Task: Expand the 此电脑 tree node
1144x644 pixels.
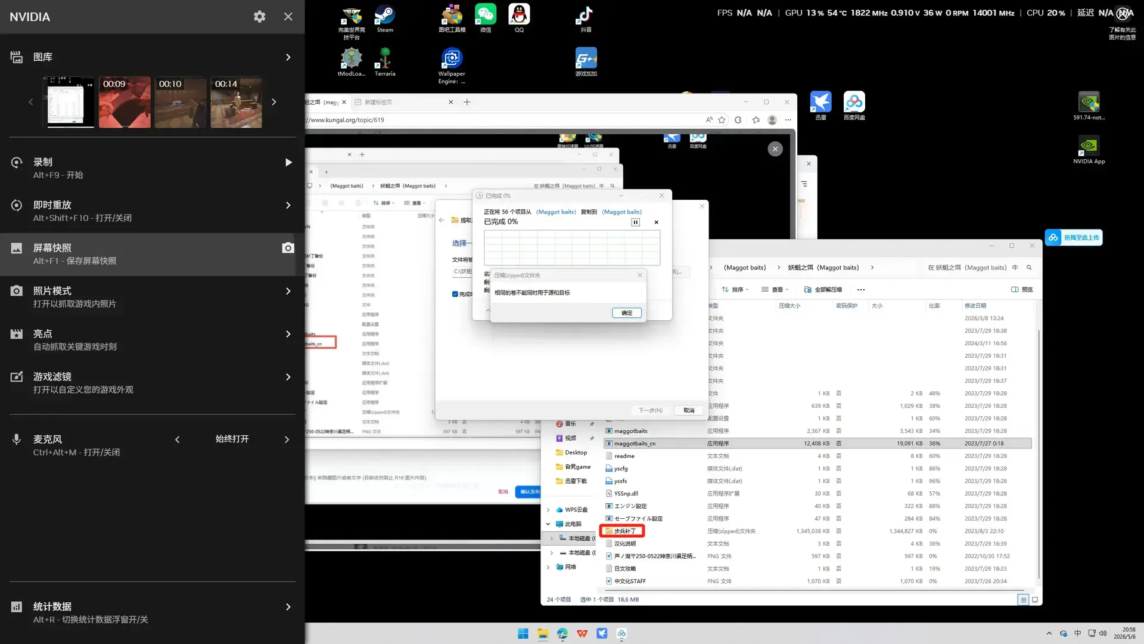Action: click(x=548, y=524)
